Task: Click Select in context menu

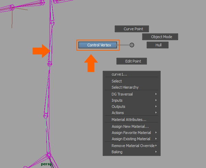Action: click(131, 81)
